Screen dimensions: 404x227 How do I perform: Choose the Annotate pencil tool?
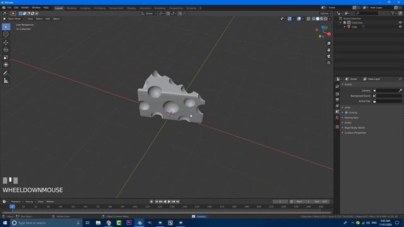pyautogui.click(x=6, y=73)
